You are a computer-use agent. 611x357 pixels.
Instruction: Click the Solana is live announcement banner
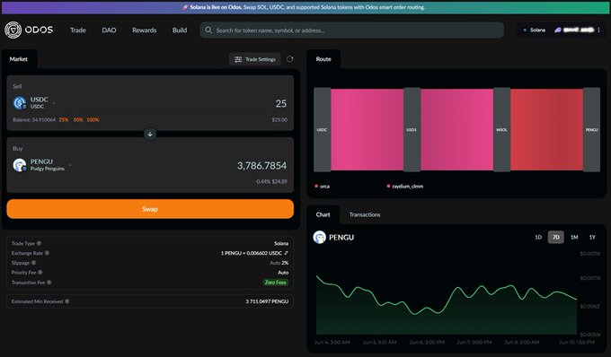(x=305, y=7)
